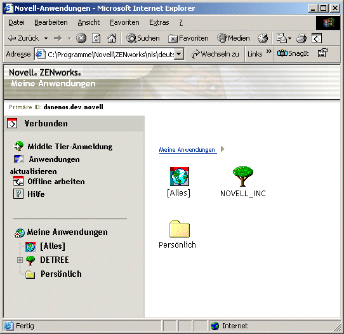
Task: Click the Internet Explorer title bar icon
Action: tap(9, 8)
